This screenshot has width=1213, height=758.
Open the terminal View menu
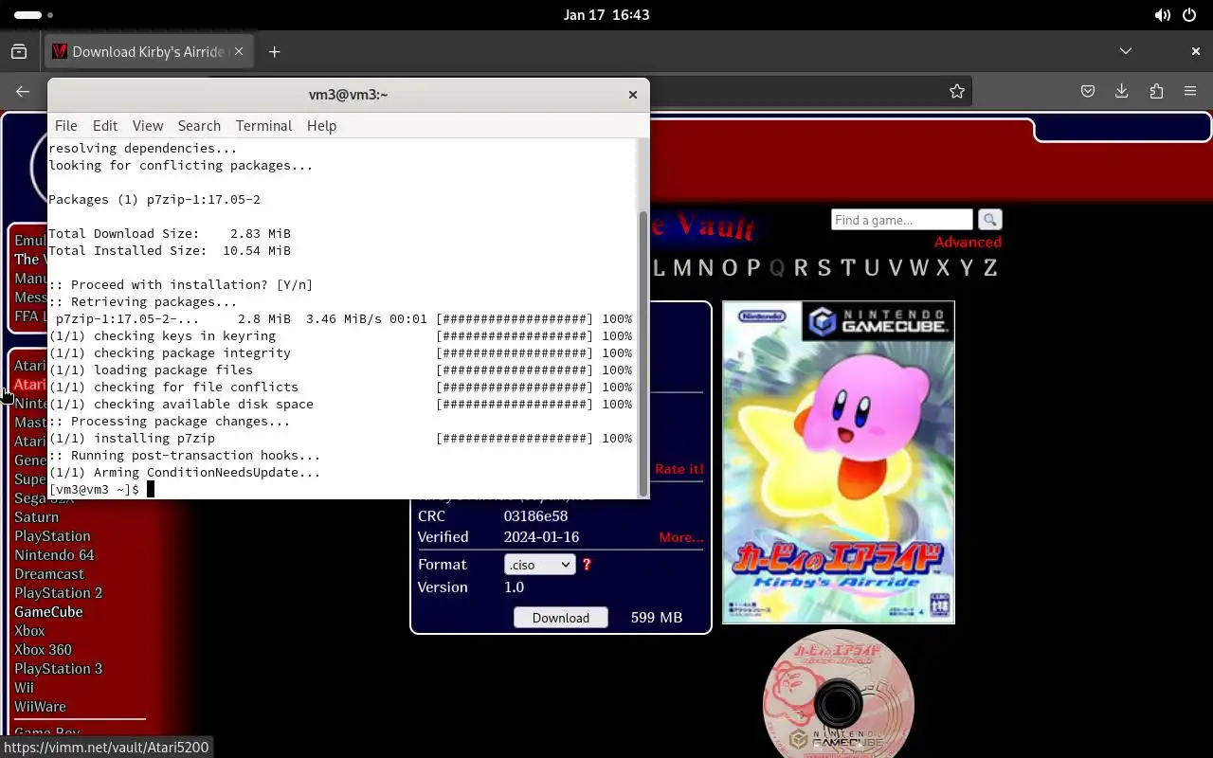pyautogui.click(x=148, y=125)
